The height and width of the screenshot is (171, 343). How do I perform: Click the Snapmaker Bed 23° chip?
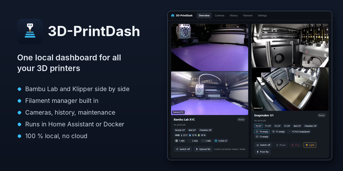pyautogui.click(x=297, y=126)
